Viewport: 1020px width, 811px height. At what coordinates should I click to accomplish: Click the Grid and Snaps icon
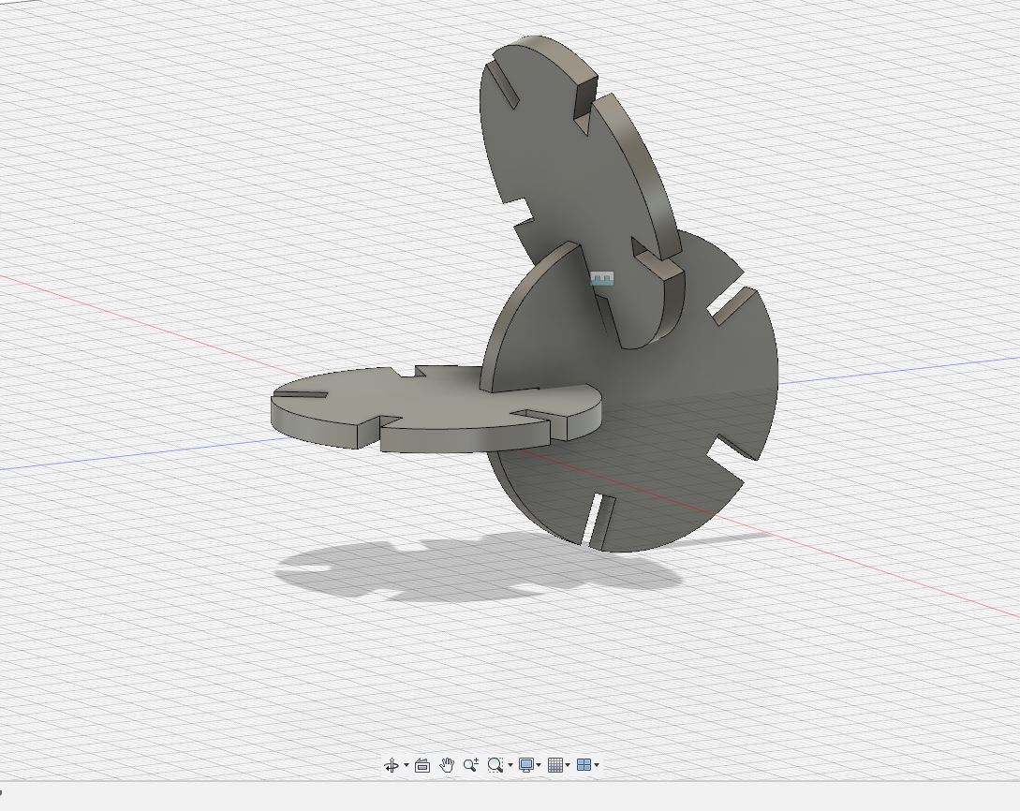(x=554, y=765)
